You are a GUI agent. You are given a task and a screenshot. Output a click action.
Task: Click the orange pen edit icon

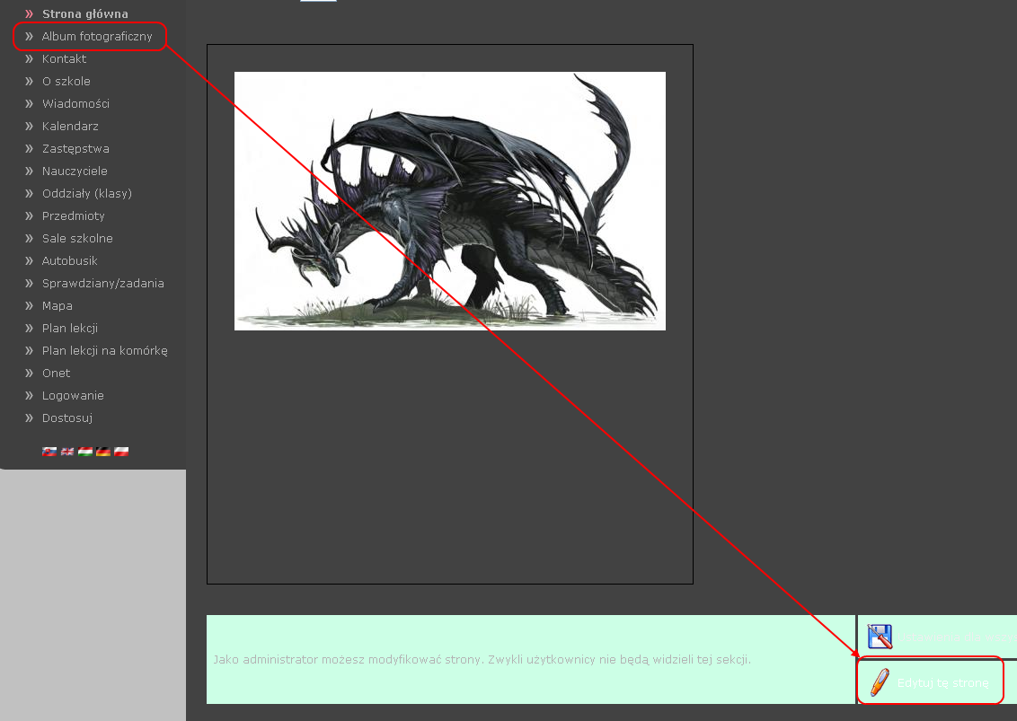click(880, 682)
